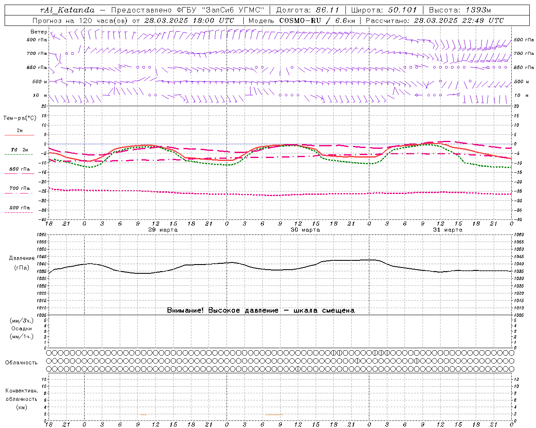Click the forecast start 28.03.2025 18:00 UTC
536x428 pixels.
[x=189, y=20]
